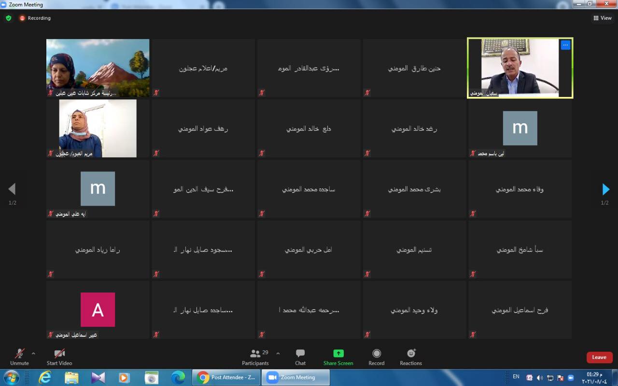The image size is (618, 386).
Task: Click the green Share Screen icon
Action: 338,354
